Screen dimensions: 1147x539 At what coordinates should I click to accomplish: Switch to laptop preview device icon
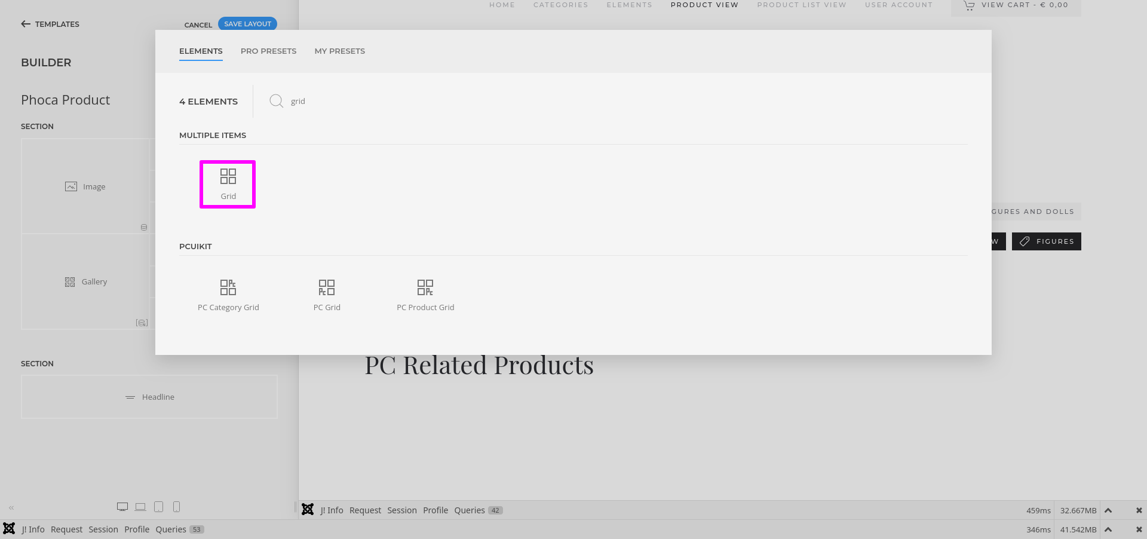[x=140, y=507]
